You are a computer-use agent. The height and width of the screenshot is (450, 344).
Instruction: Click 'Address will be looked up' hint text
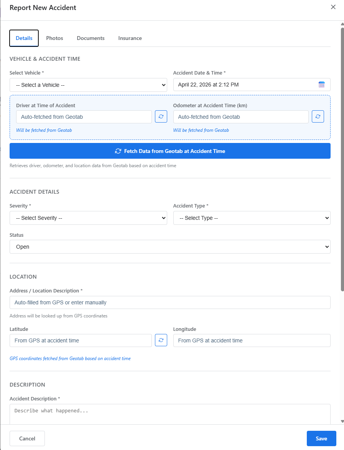click(58, 316)
